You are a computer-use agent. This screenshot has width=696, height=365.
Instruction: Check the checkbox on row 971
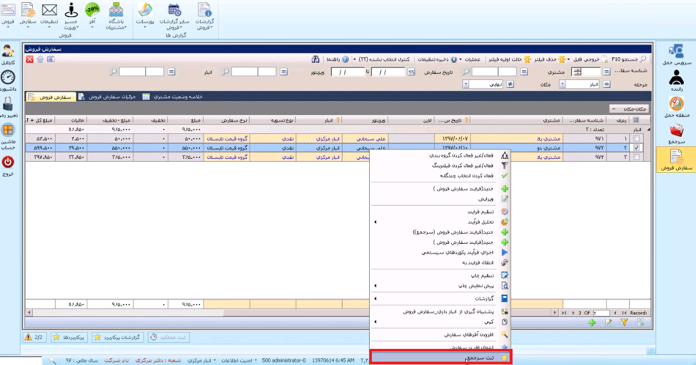click(636, 139)
